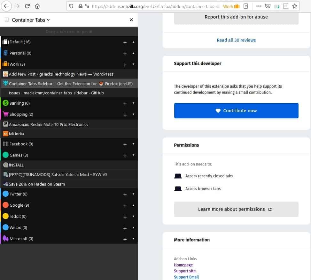Click Report this add-on for abuse
Screen dimensions: 311x280
click(236, 17)
